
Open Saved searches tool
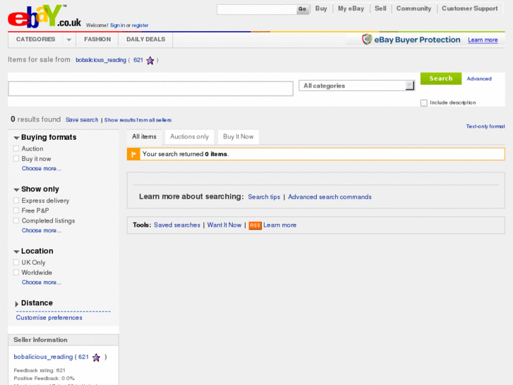pos(177,225)
